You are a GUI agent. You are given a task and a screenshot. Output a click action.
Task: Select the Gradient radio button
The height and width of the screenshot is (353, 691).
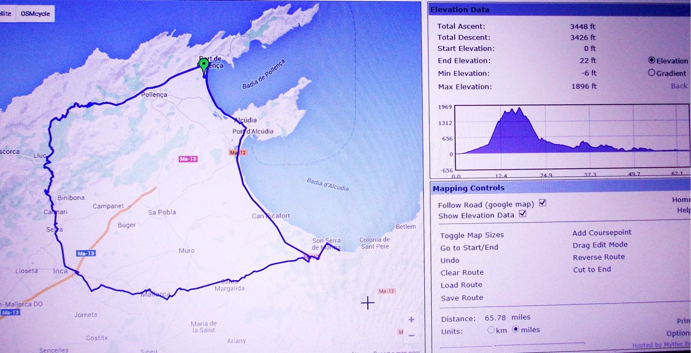coord(651,73)
